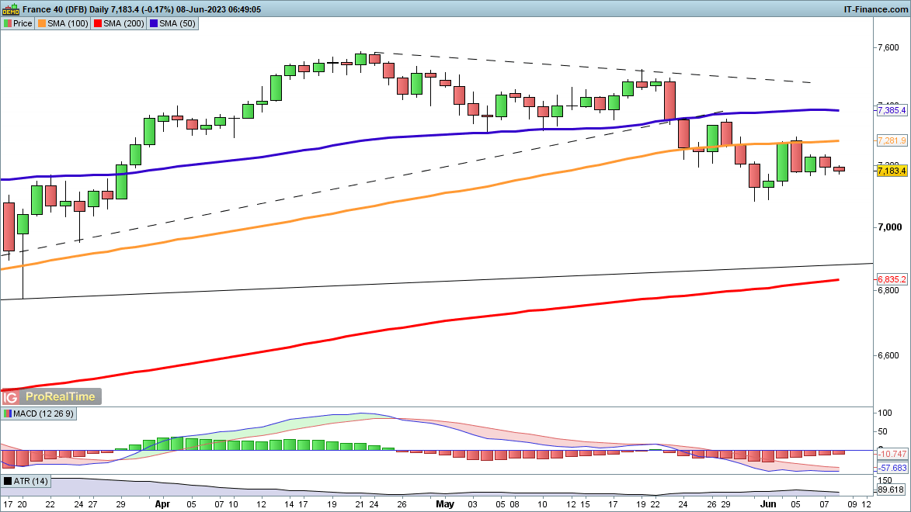Viewport: 911px width, 512px height.
Task: Click the 6,600 price axis label
Action: point(888,355)
